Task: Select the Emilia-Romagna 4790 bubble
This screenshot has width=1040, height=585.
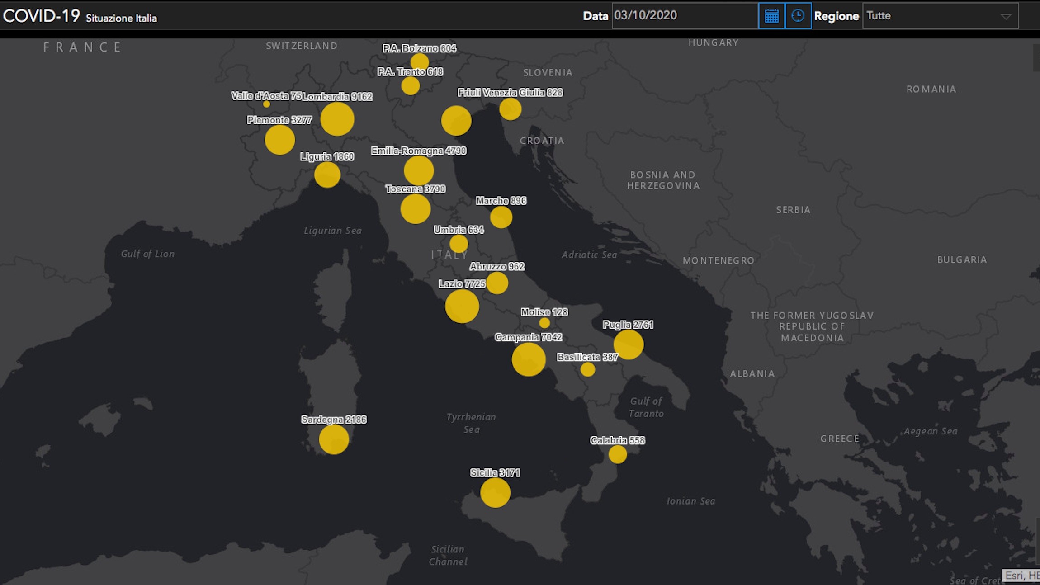Action: pos(419,171)
